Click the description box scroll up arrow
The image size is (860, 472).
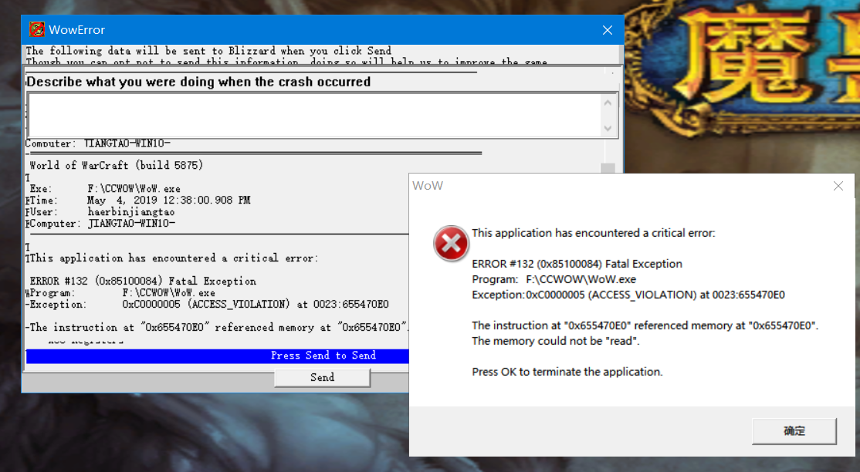coord(608,101)
